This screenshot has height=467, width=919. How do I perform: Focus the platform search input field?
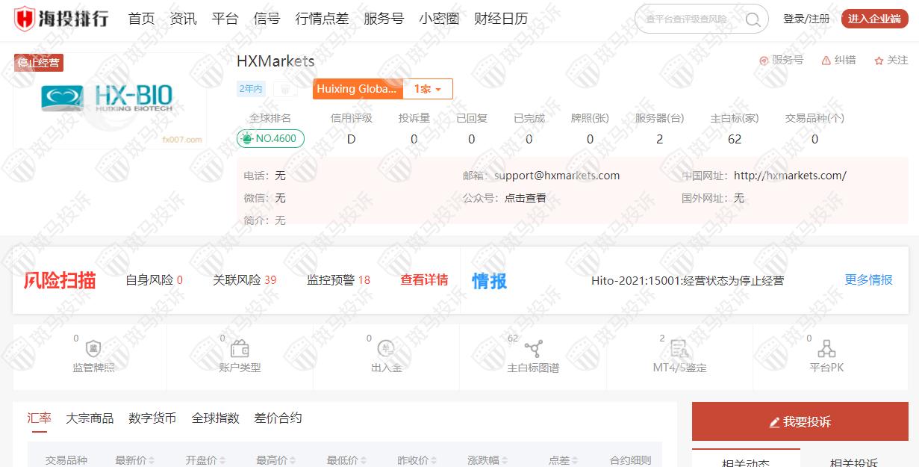point(688,19)
